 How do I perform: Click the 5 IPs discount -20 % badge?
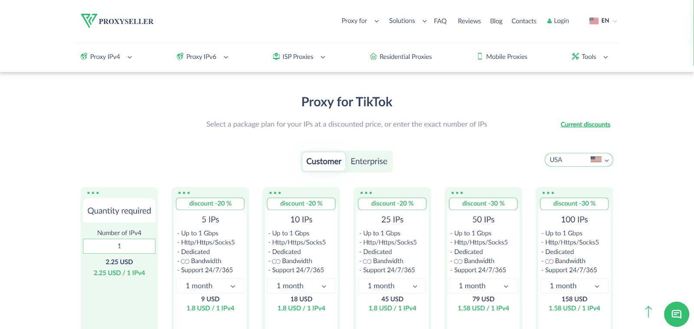210,204
